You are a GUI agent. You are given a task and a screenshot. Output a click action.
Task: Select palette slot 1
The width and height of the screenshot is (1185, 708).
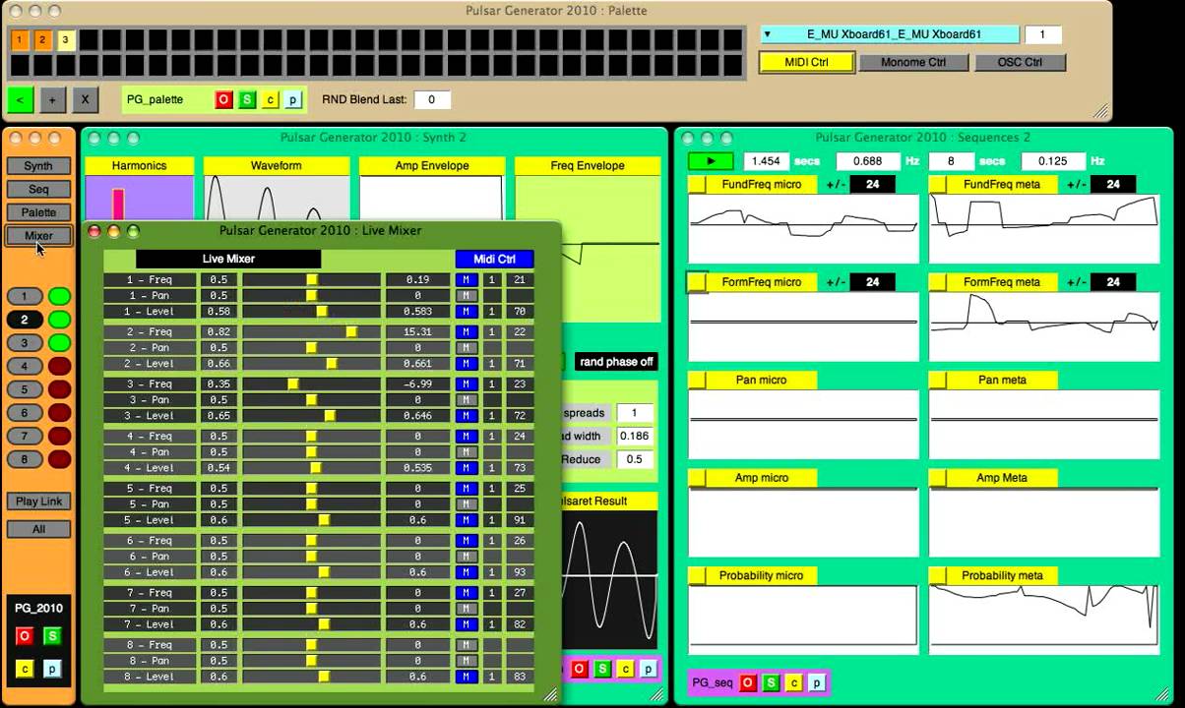tap(20, 40)
